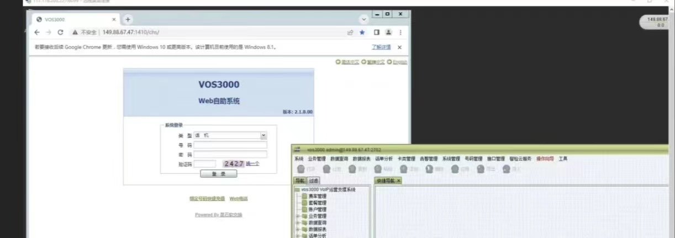Click the not-secure warning triangle icon
The width and height of the screenshot is (675, 238).
tap(74, 32)
